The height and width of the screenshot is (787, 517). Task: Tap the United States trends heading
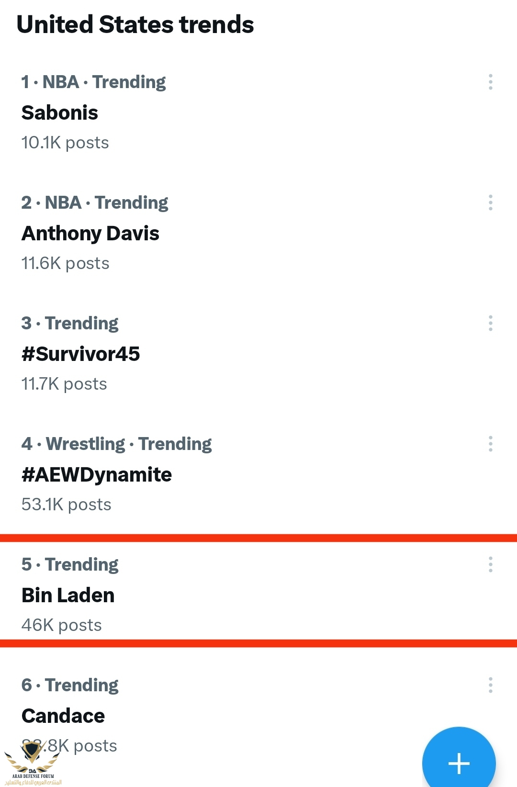click(135, 24)
